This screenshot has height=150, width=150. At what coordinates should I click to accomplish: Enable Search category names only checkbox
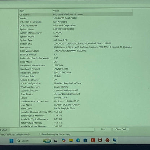[x=40, y=134]
